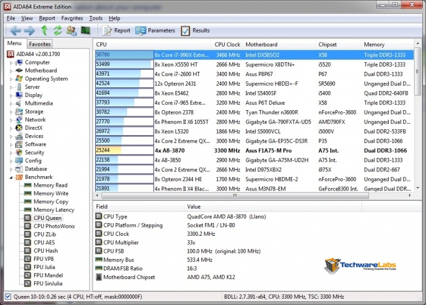
Task: Select Memory Read benchmark
Action: 50,185
